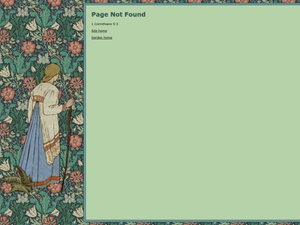
Task: Click the word Site in first link
Action: pos(94,31)
